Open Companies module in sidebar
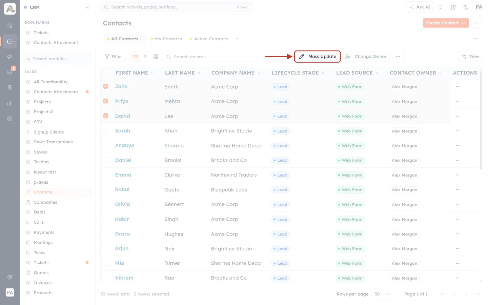Image resolution: width=488 pixels, height=305 pixels. (x=45, y=202)
